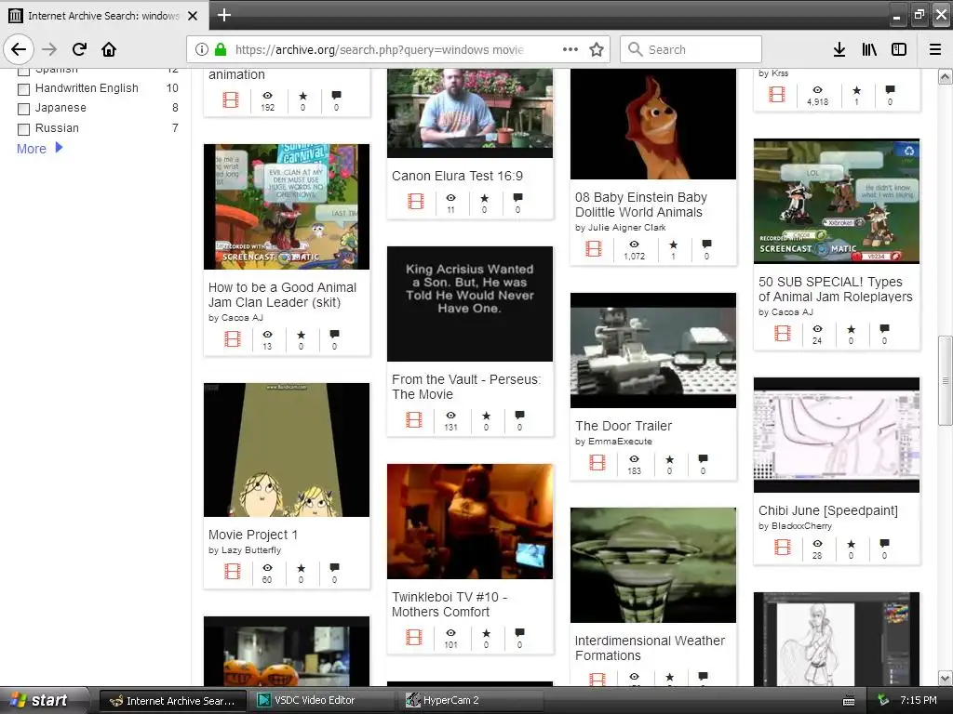
Task: Open page actions three-dot menu
Action: [x=570, y=49]
